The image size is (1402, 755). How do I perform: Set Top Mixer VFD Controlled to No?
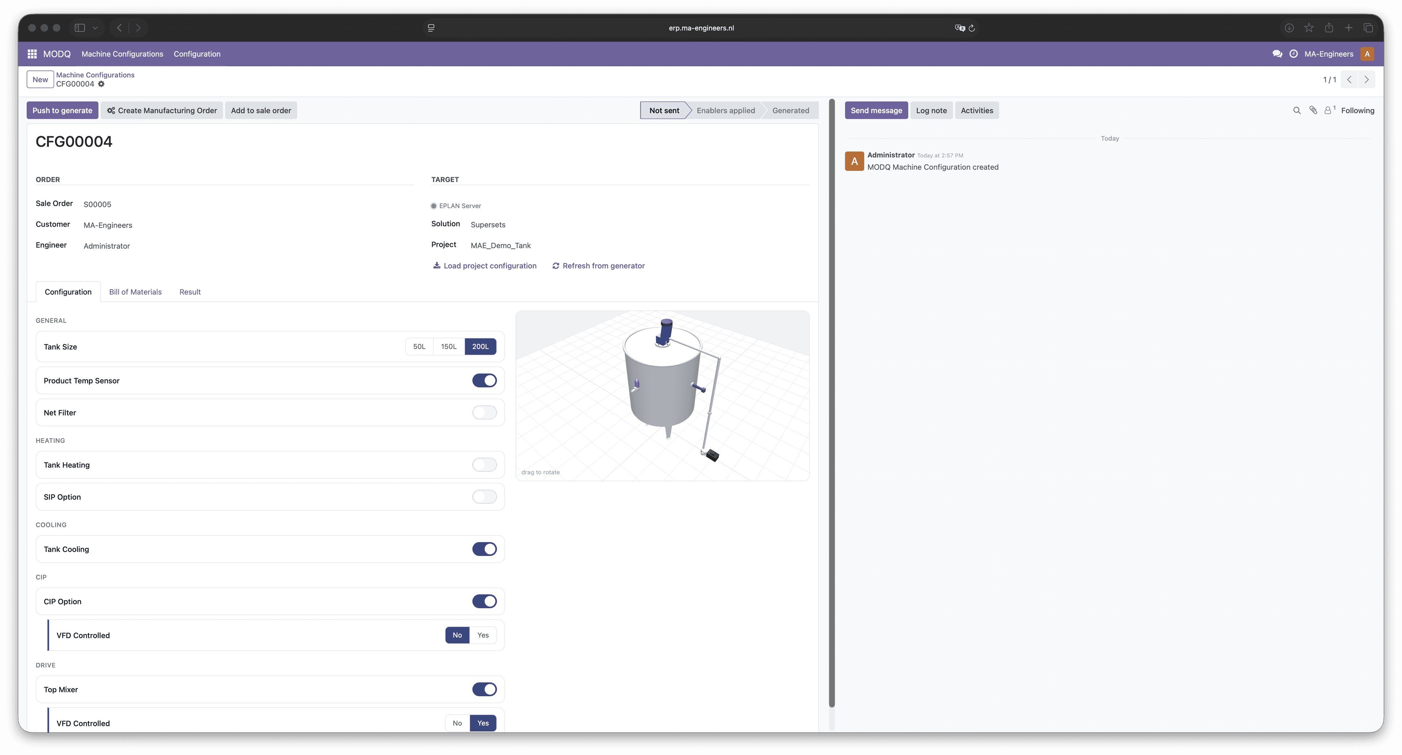(457, 724)
